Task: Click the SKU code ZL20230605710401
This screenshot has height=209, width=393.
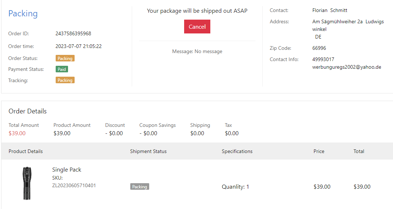Action: click(x=74, y=185)
